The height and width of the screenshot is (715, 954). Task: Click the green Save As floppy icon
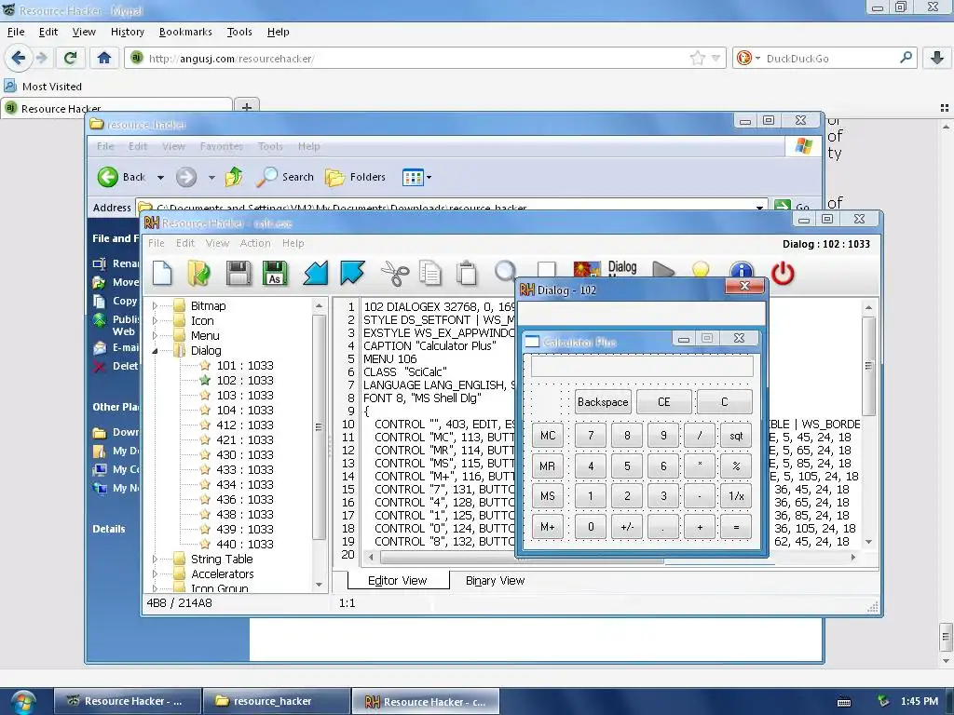(275, 273)
